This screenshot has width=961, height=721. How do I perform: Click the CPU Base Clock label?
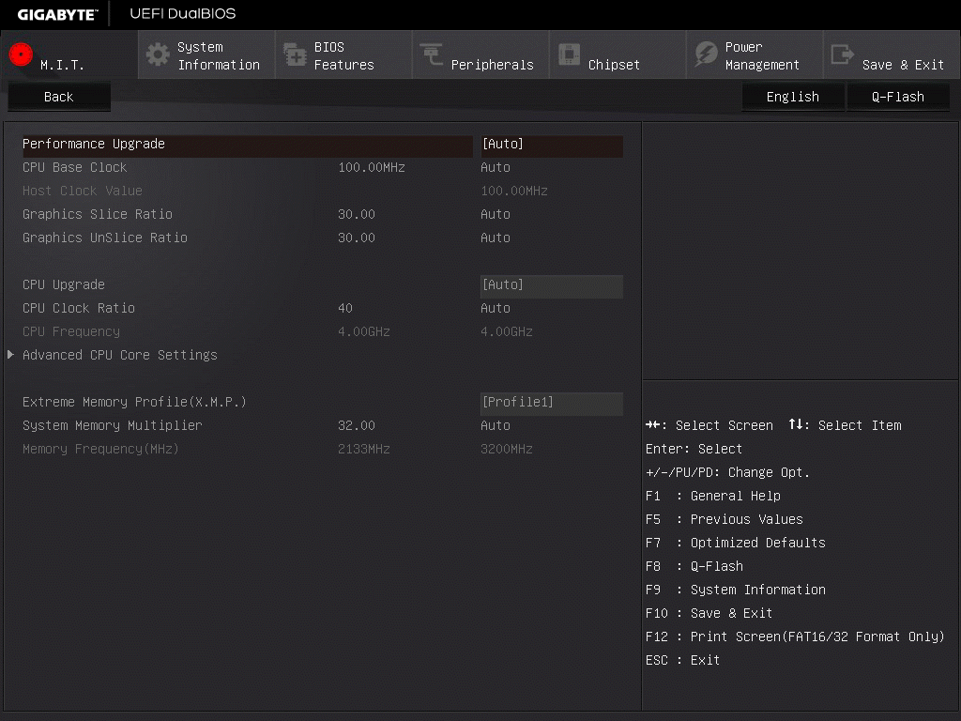(75, 167)
